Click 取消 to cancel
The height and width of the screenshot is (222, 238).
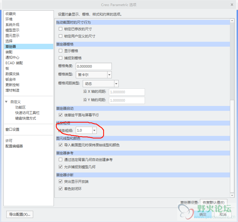pyautogui.click(x=223, y=215)
